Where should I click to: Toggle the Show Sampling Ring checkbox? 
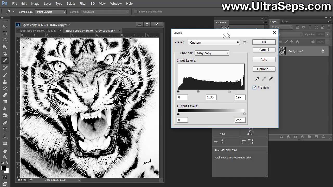(x=136, y=12)
